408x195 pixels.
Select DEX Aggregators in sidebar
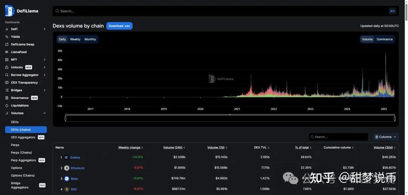pyautogui.click(x=23, y=137)
